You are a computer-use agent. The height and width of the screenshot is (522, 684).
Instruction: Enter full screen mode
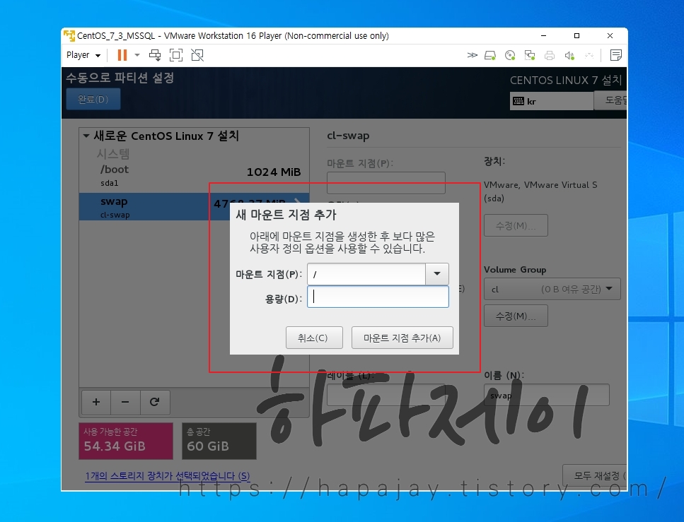click(176, 55)
